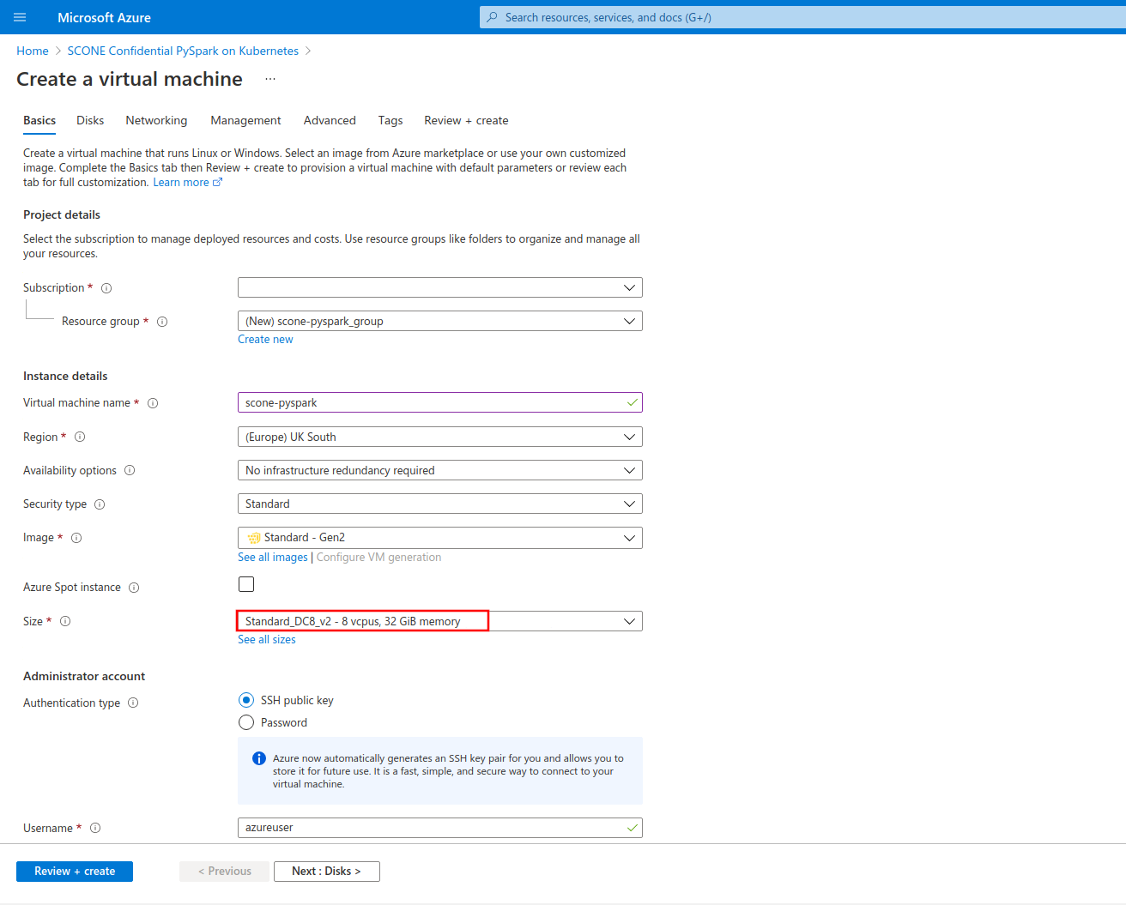Open the Review + create tab
Viewport: 1126px width, 905px height.
pos(466,120)
